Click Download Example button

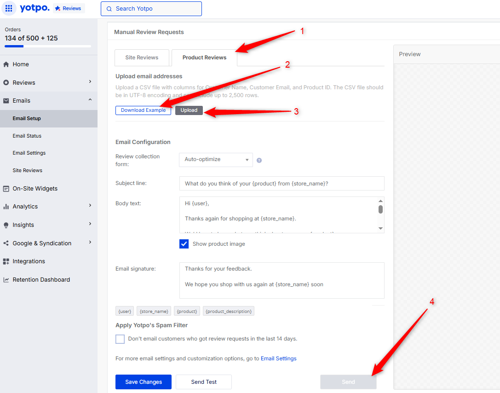[x=143, y=110]
